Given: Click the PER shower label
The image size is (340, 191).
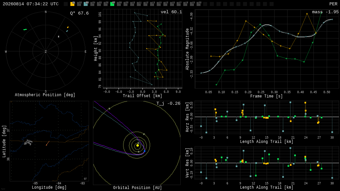Looking at the screenshot, I should coord(333,4).
